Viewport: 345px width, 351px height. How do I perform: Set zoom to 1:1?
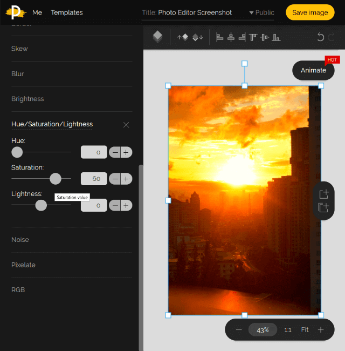point(288,330)
